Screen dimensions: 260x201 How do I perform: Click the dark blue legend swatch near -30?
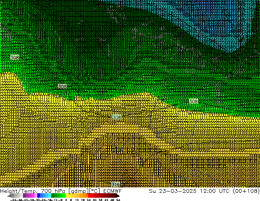pyautogui.click(x=39, y=195)
